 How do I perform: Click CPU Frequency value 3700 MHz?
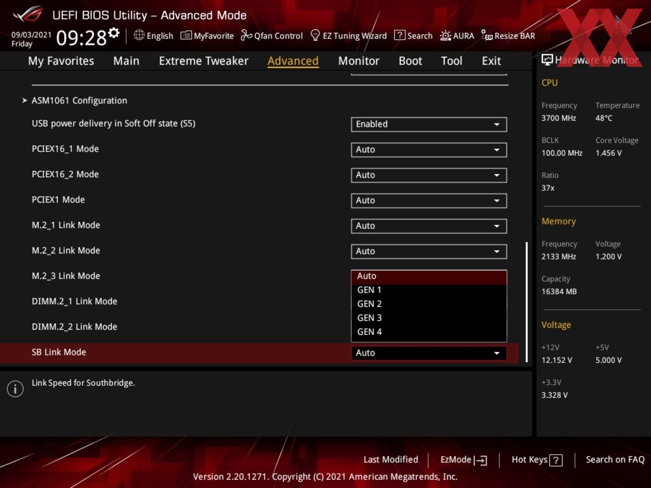559,118
